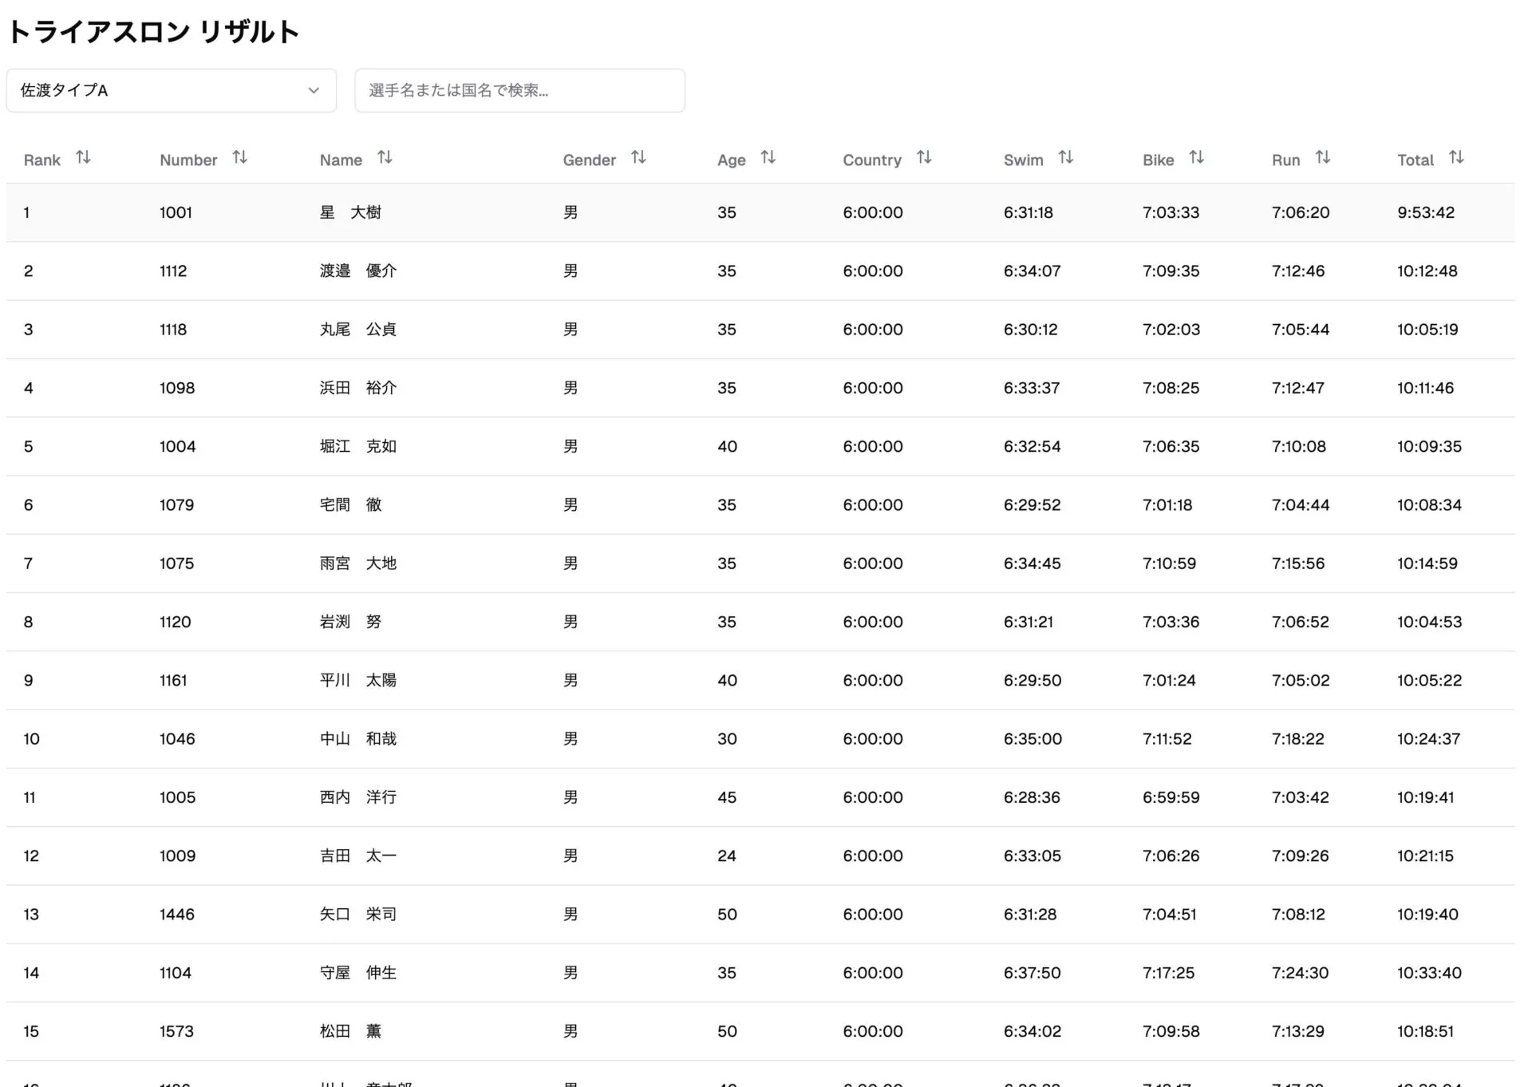Sort table using the Gender arrows icon
The height and width of the screenshot is (1087, 1532).
point(638,158)
